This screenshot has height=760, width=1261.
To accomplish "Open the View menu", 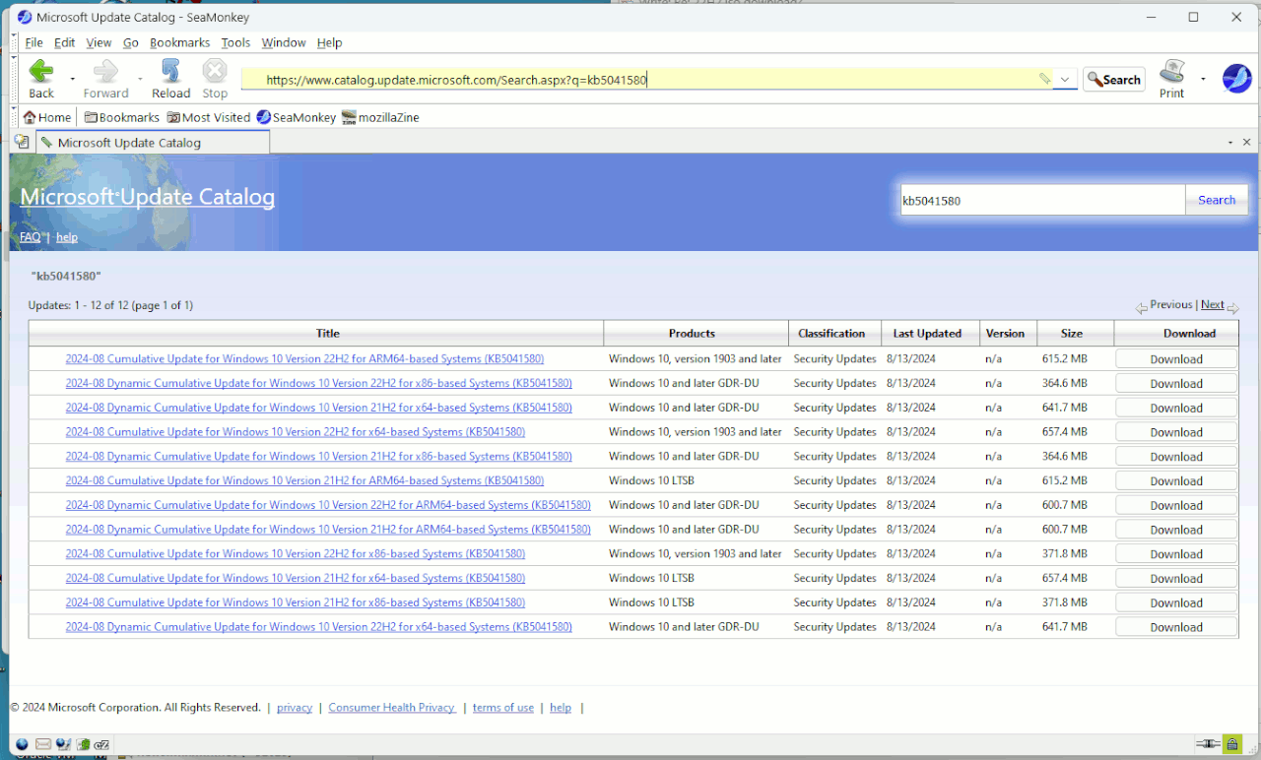I will pos(99,42).
